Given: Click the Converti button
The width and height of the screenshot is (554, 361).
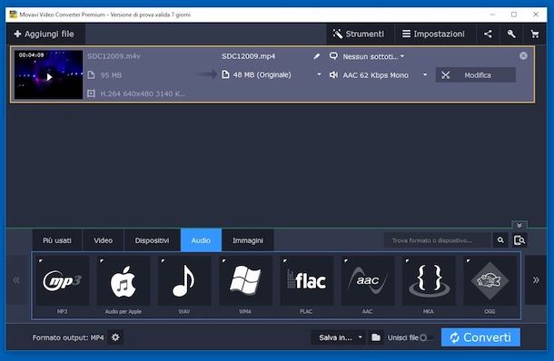Looking at the screenshot, I should point(480,337).
